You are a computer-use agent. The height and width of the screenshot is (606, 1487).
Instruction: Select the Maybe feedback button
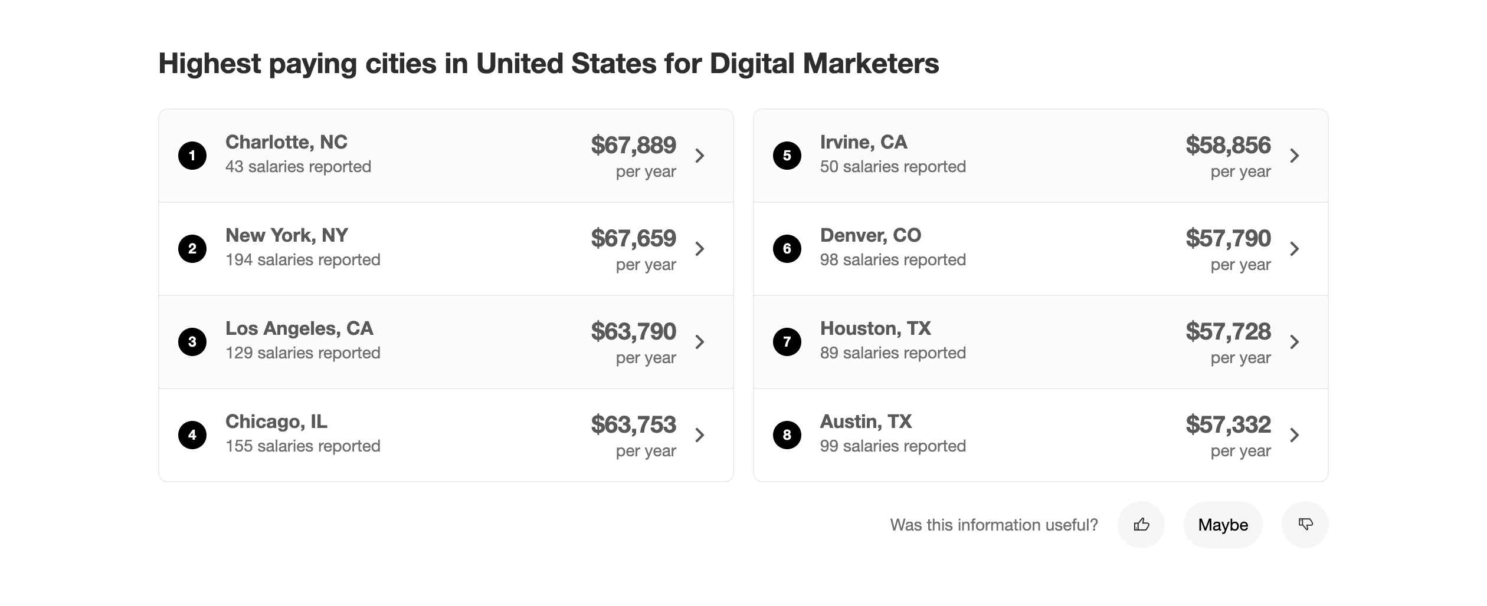click(1223, 524)
